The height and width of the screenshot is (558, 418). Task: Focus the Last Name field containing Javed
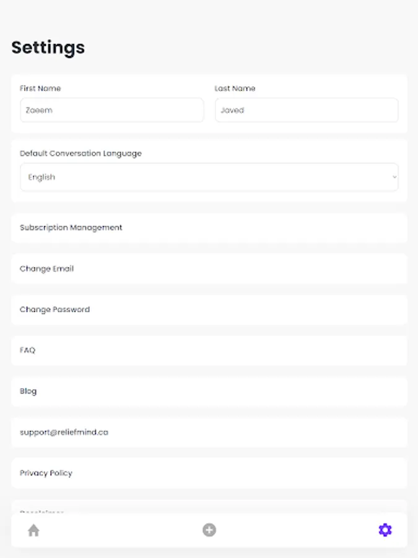[x=307, y=110]
